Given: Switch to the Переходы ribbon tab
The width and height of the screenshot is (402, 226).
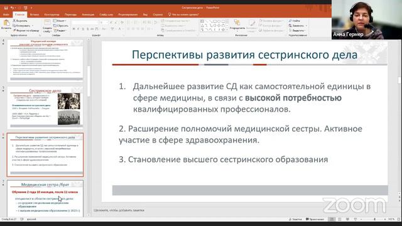Looking at the screenshot, I should [70, 14].
